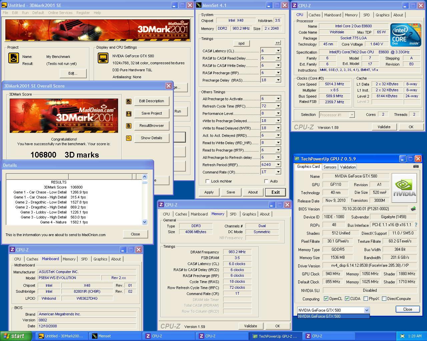
Task: Click the BIOS save chip icon in GPU-Z
Action: tap(413, 209)
